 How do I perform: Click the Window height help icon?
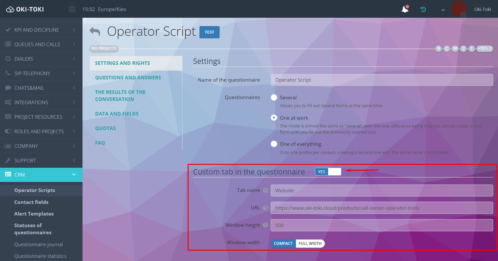(266, 225)
